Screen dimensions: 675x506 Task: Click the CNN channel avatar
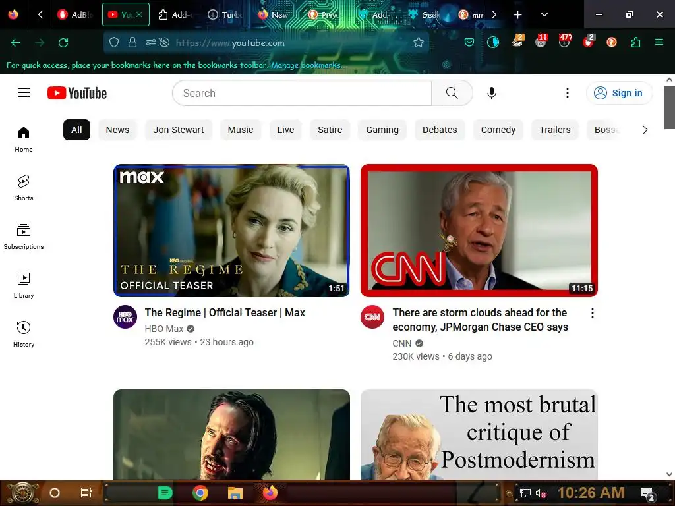(372, 317)
